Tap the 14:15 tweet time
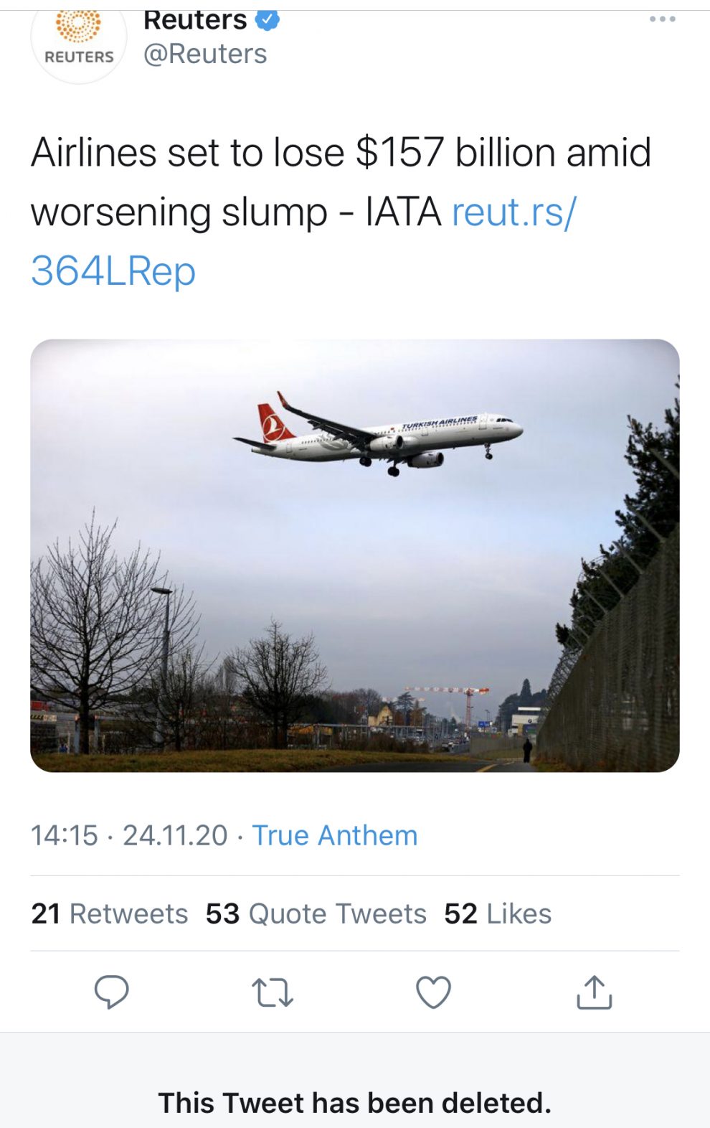 click(64, 835)
